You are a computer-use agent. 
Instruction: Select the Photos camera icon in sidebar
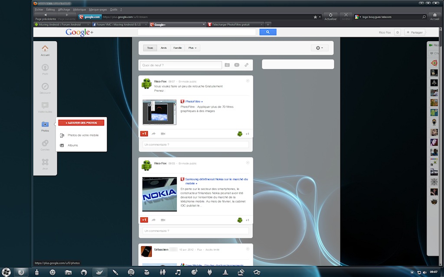(x=45, y=124)
